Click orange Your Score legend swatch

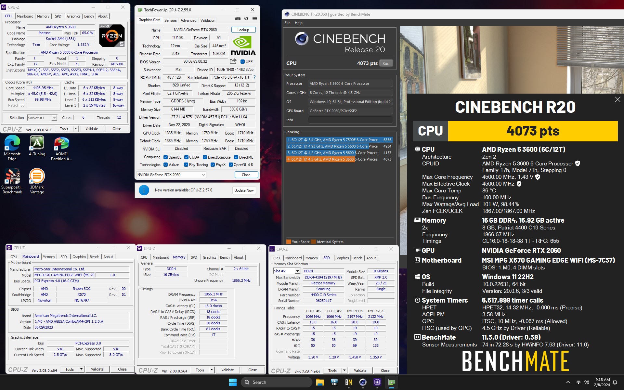pos(288,242)
